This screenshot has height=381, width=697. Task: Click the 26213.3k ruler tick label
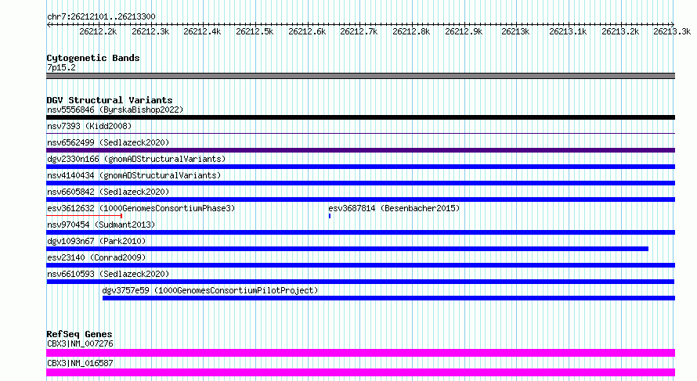pos(672,31)
